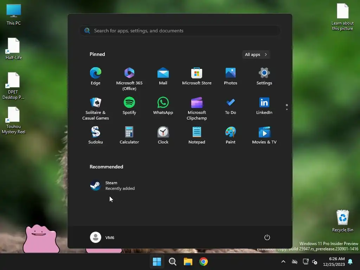The image size is (360, 270).
Task: Open Sudoku game
Action: pos(96,135)
